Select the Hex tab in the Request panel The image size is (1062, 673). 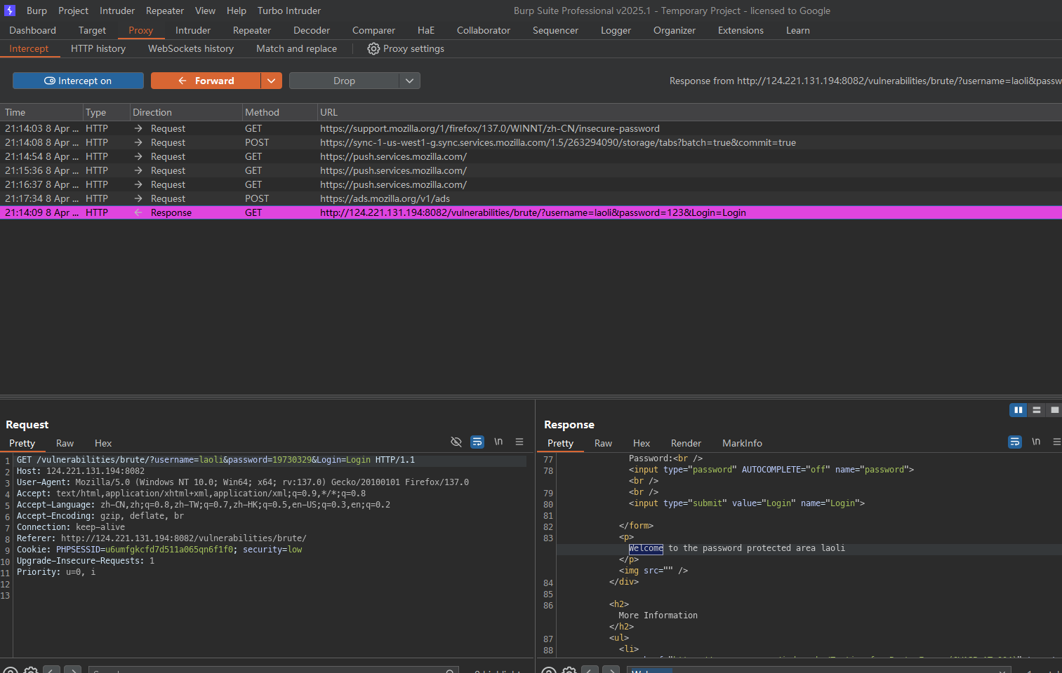(103, 443)
